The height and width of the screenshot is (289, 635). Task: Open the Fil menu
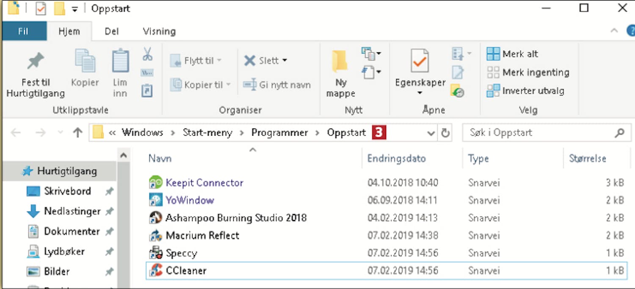pyautogui.click(x=24, y=31)
